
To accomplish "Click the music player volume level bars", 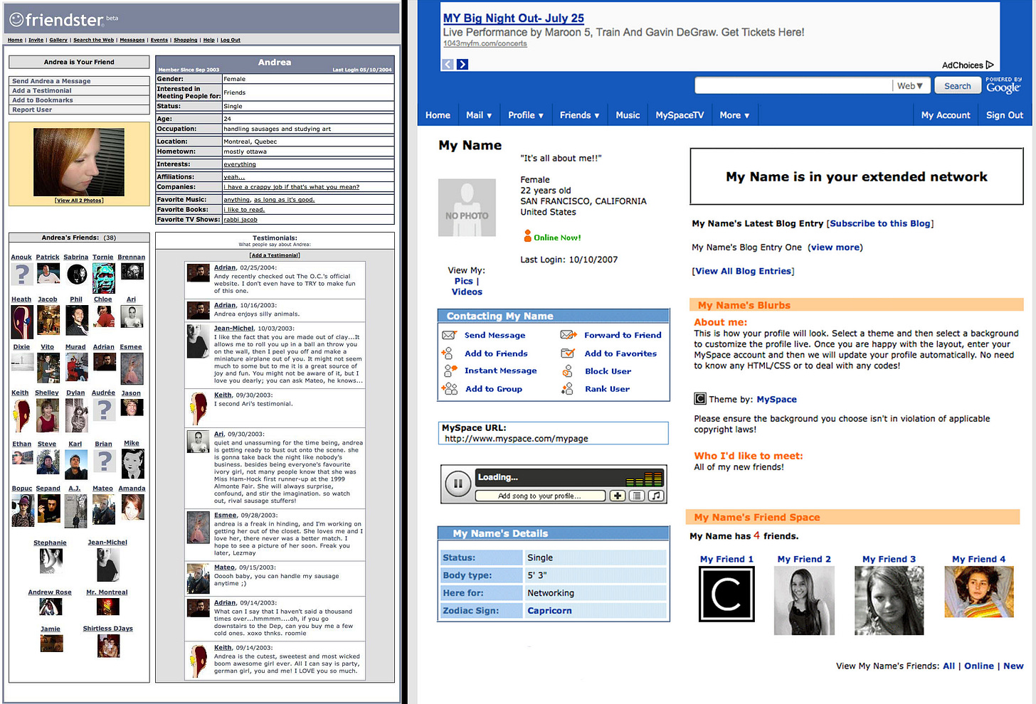I will coord(645,478).
